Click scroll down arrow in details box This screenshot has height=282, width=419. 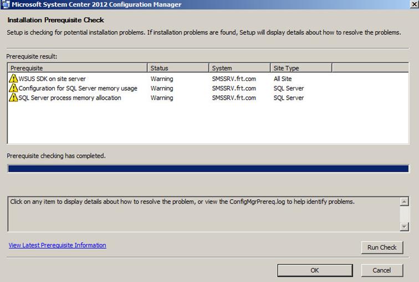click(x=404, y=227)
